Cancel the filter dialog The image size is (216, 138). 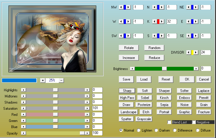[x=204, y=79]
